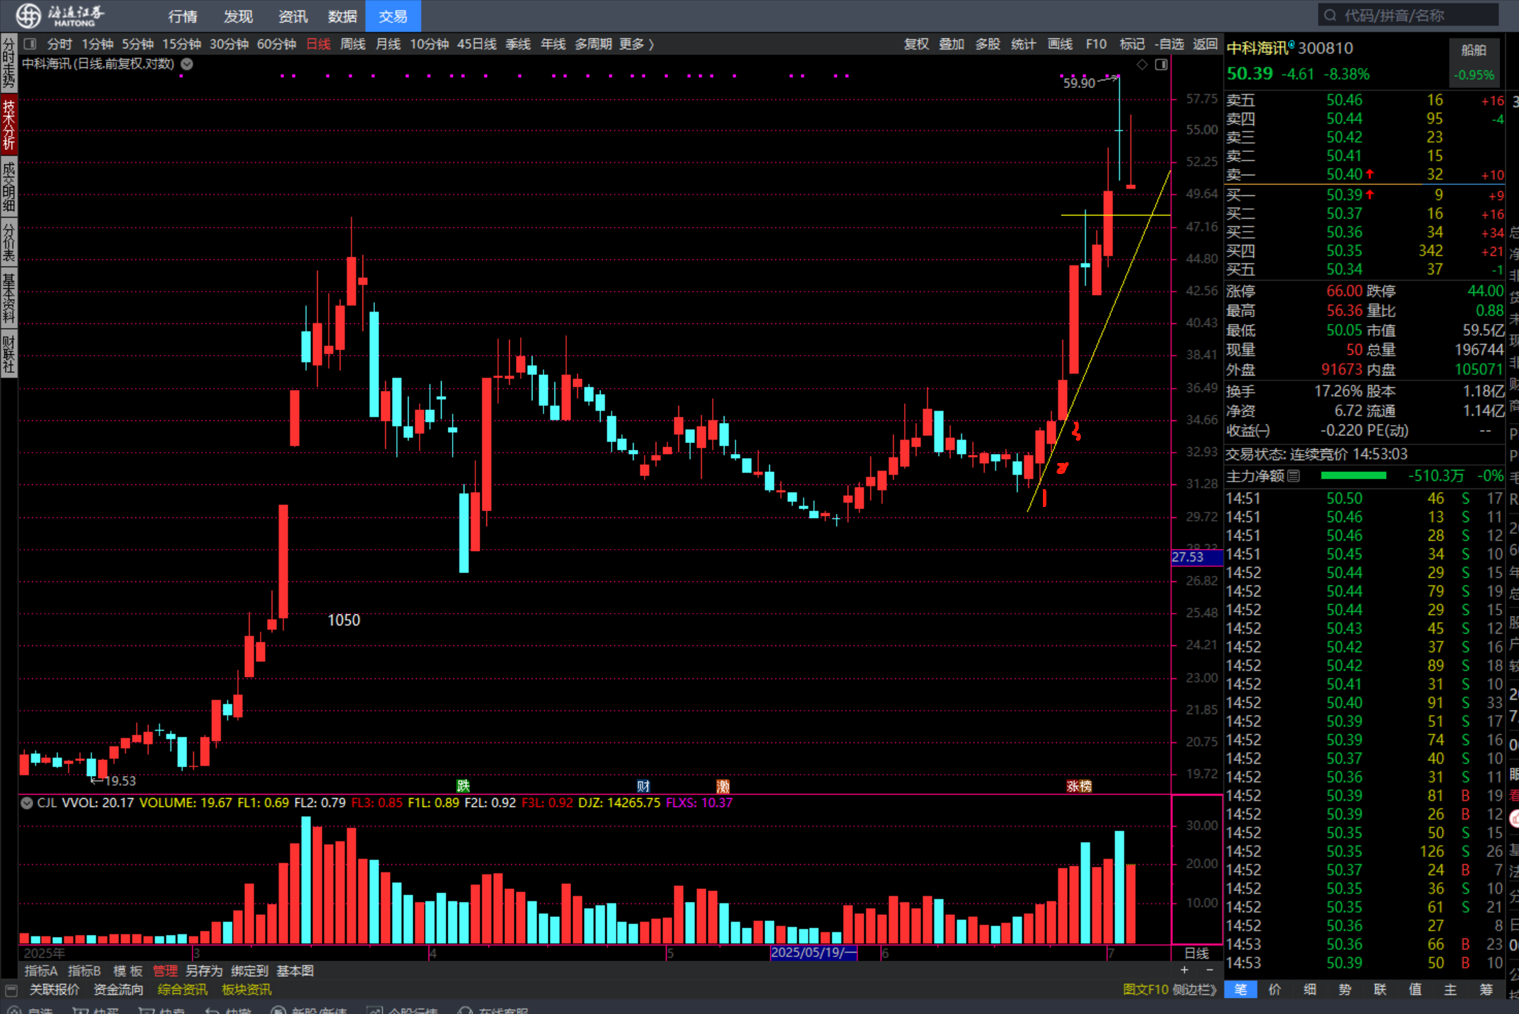Viewport: 1519px width, 1014px height.
Task: Click the 涨榜 marker on chart
Action: pyautogui.click(x=1079, y=786)
